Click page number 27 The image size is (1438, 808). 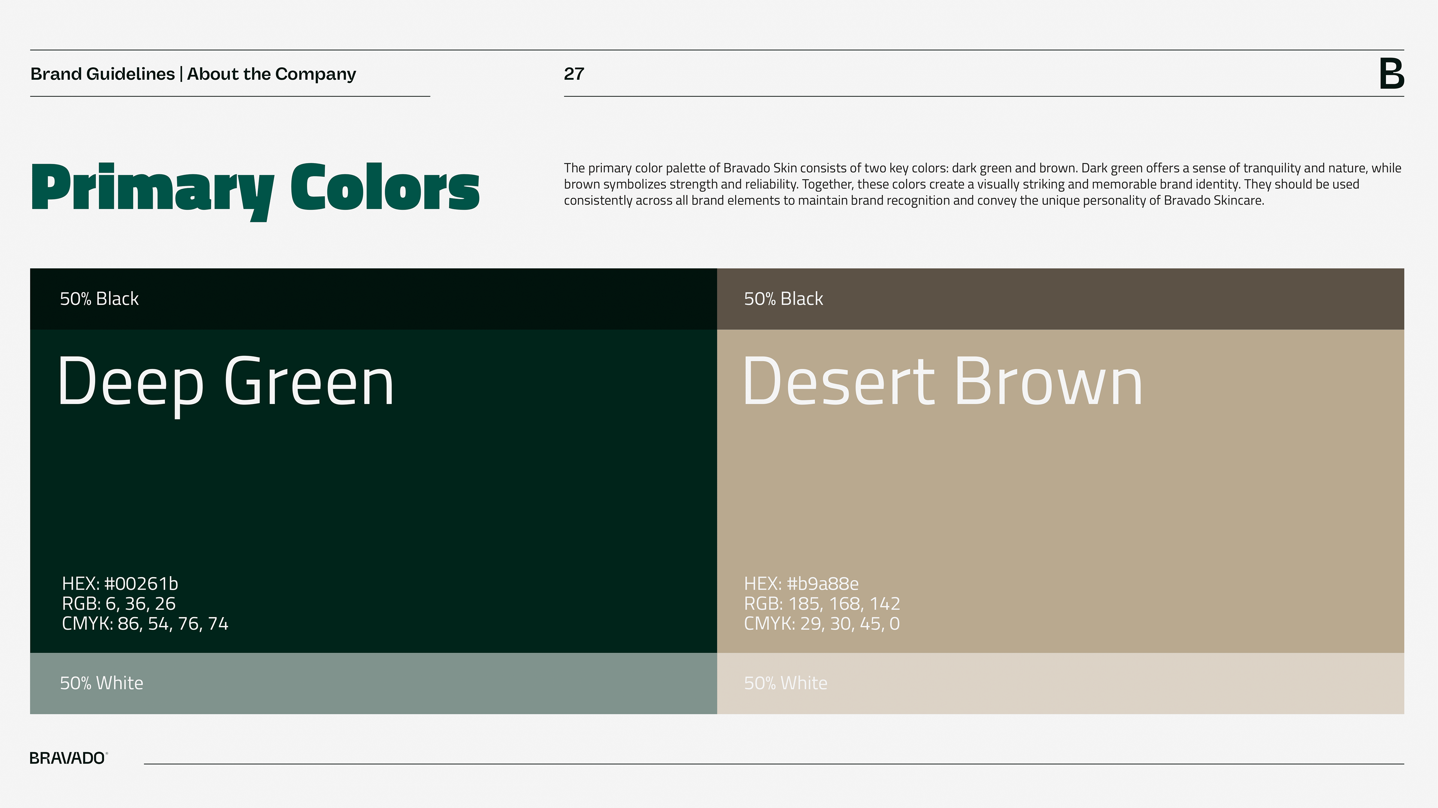574,74
